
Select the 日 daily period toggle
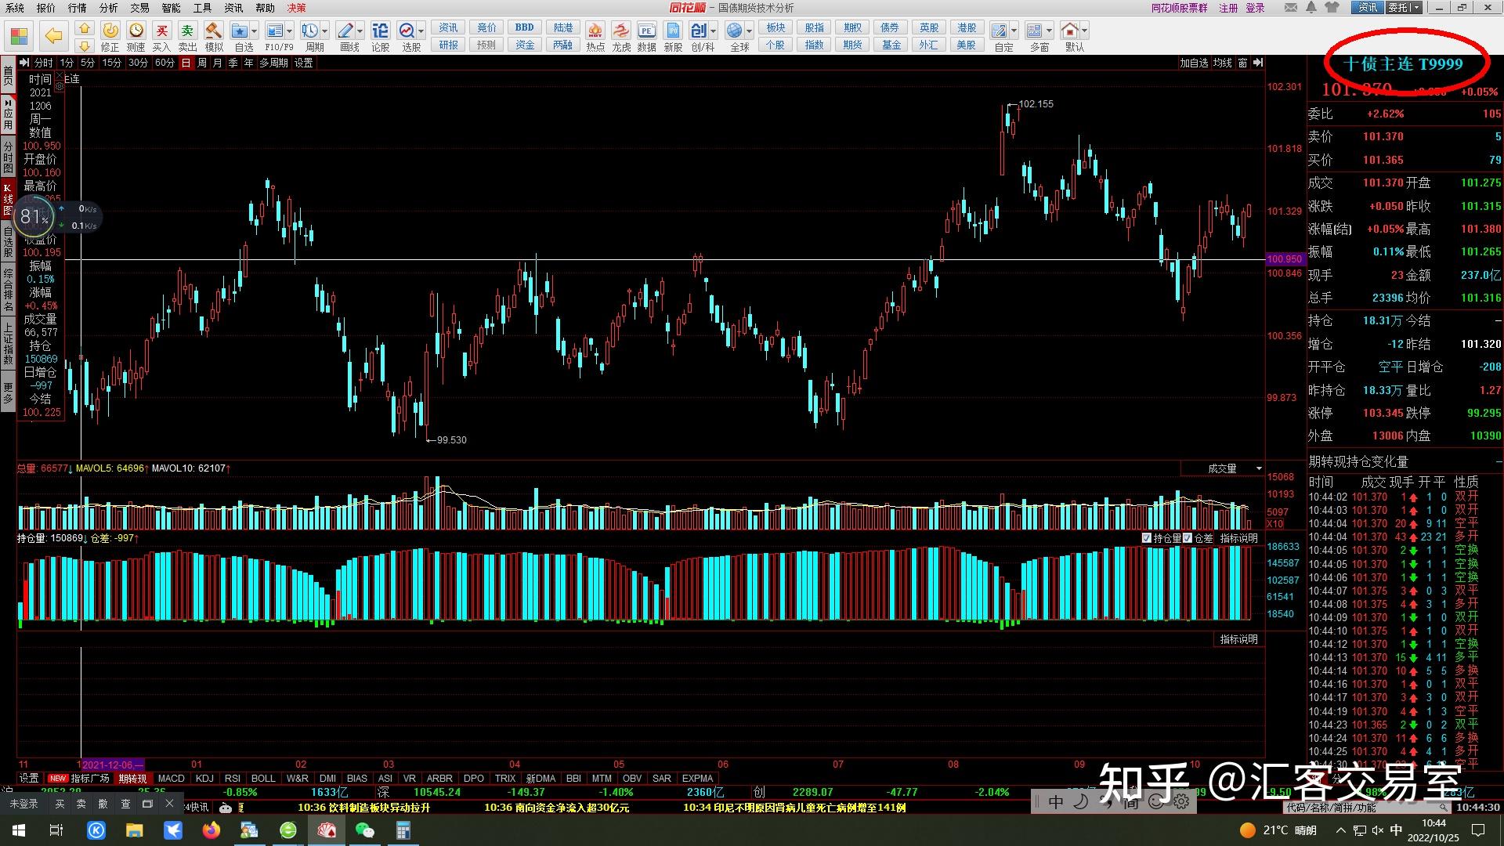186,63
